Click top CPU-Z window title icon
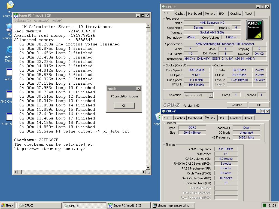Viewport: 279px width, 209px height. pyautogui.click(x=163, y=7)
